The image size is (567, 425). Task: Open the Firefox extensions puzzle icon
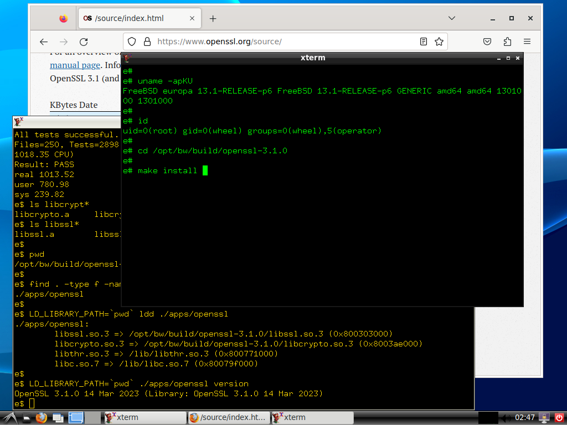pos(507,42)
